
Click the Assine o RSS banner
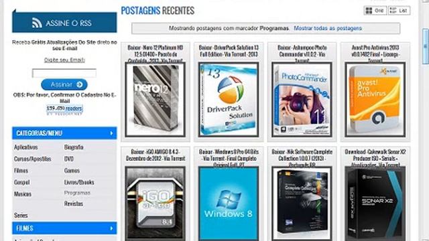(x=64, y=22)
